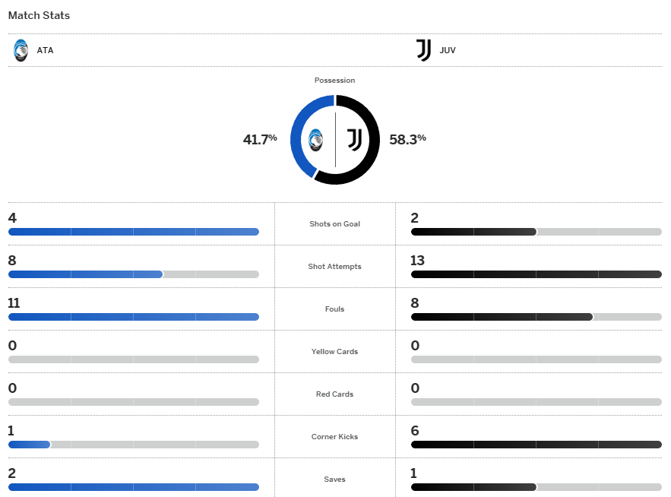671x497 pixels.
Task: Click the Match Stats heading
Action: point(39,15)
